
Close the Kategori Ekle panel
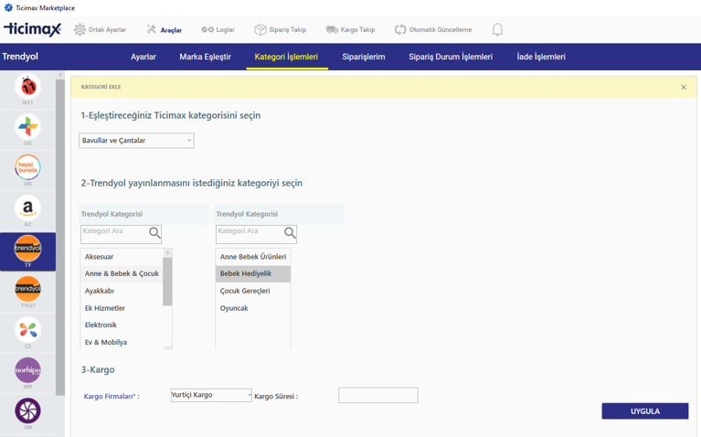[x=684, y=87]
